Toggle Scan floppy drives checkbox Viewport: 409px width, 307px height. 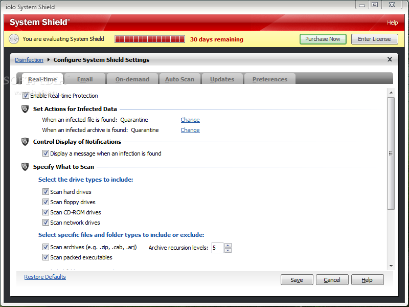point(46,202)
